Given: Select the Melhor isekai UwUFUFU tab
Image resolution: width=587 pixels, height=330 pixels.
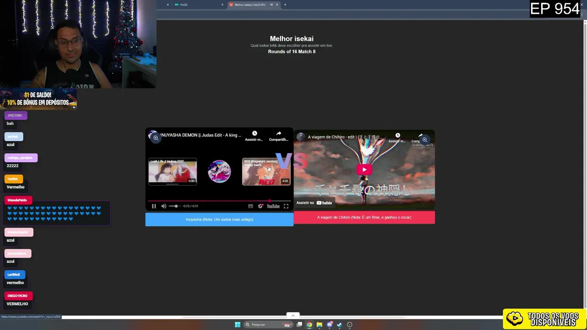Looking at the screenshot, I should (250, 5).
